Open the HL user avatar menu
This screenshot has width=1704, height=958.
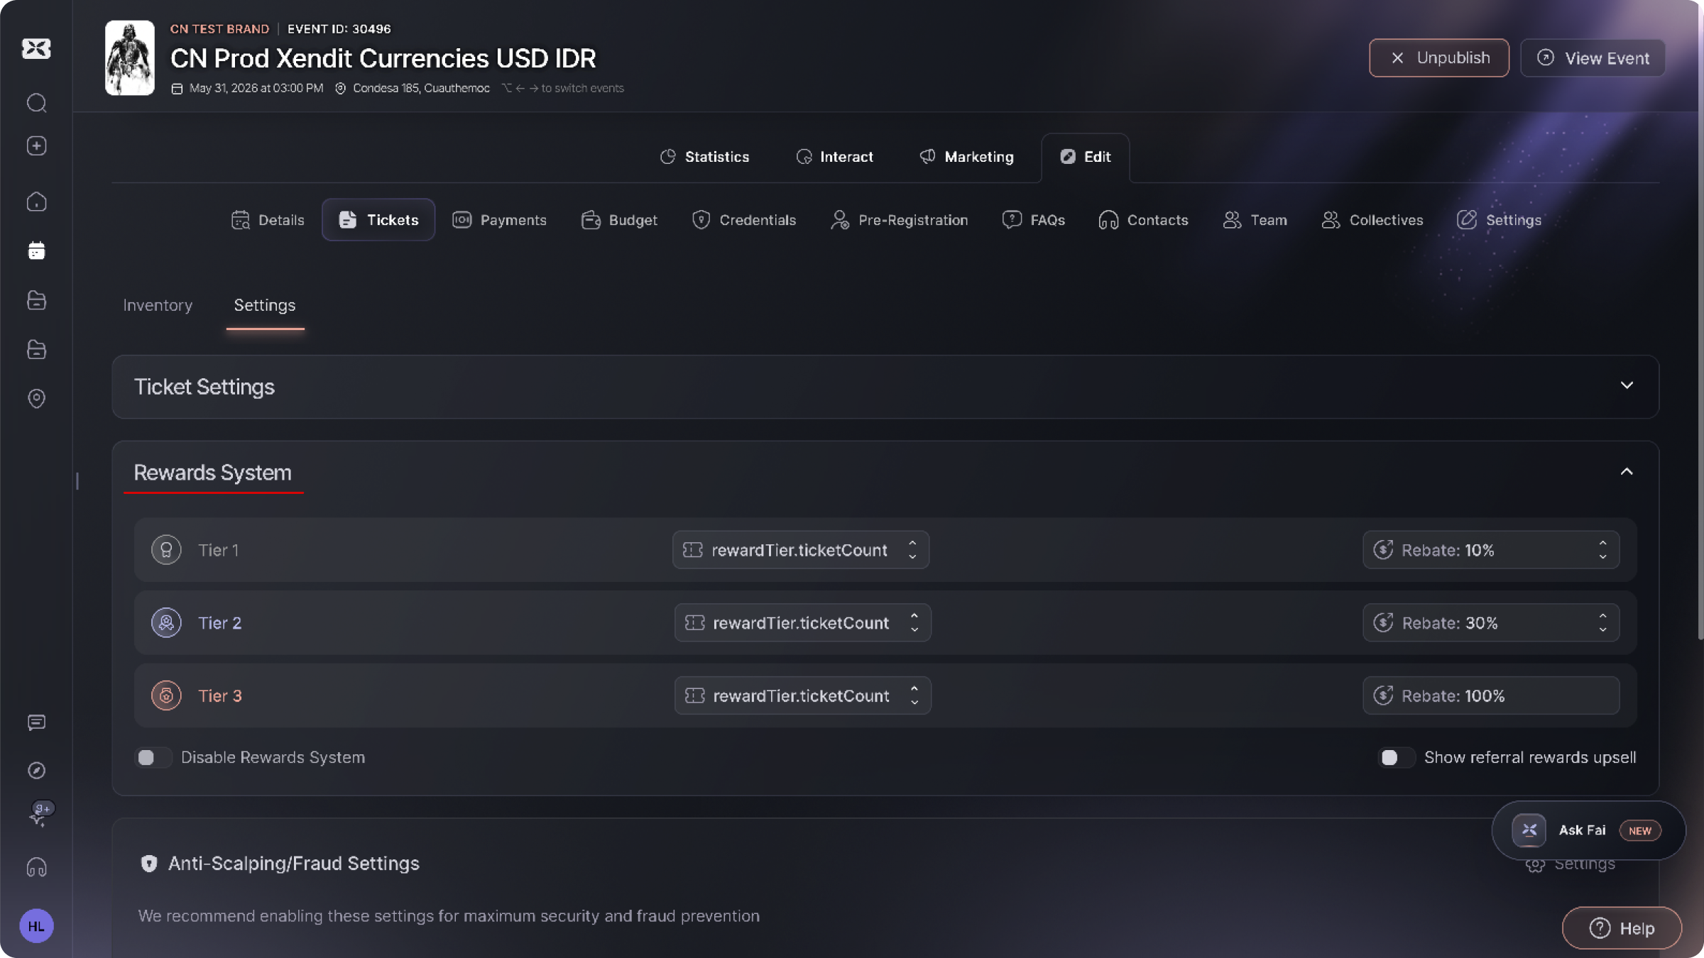click(x=37, y=926)
